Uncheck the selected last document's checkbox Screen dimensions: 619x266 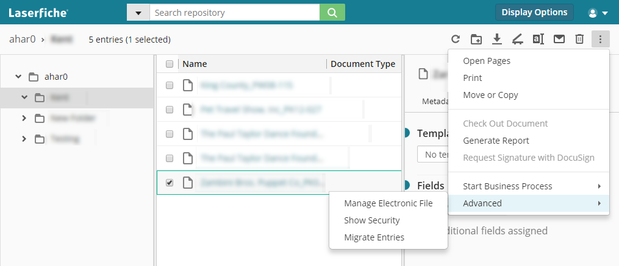click(x=170, y=183)
